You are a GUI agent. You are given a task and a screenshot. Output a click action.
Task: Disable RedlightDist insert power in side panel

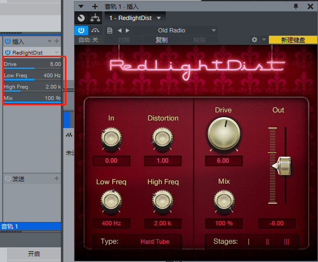click(x=8, y=52)
